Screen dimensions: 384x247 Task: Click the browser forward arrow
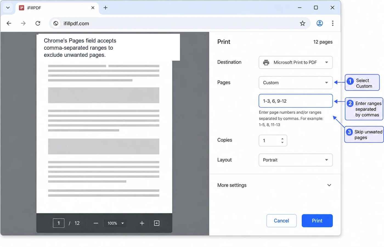pos(23,23)
